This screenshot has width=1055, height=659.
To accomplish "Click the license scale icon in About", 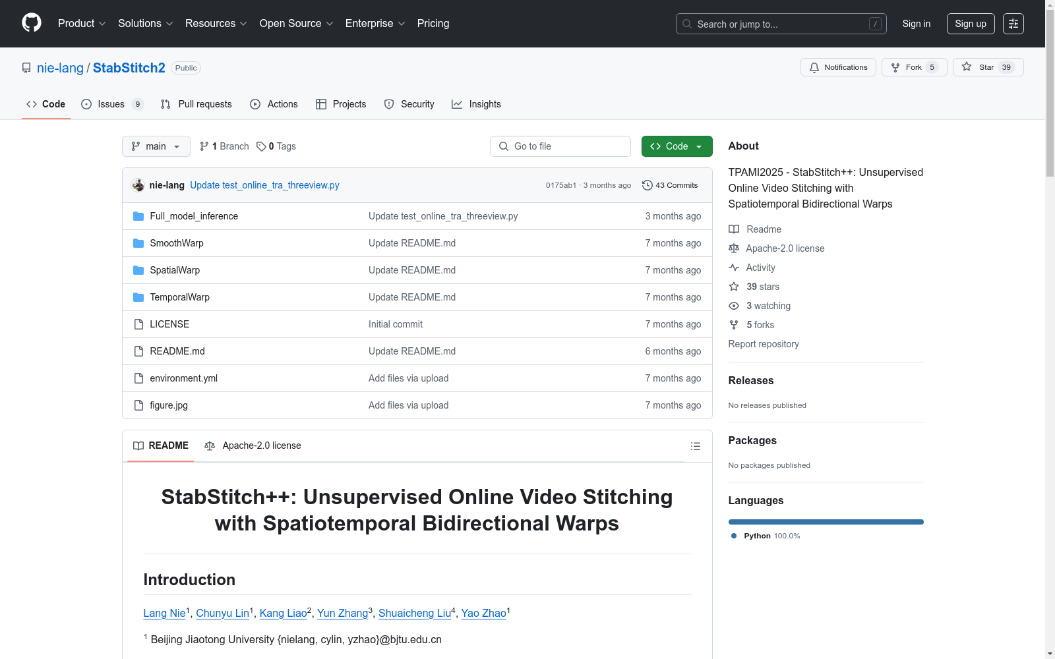I will [x=734, y=248].
